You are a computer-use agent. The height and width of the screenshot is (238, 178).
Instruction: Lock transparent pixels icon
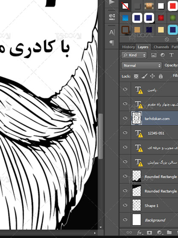pos(136,76)
